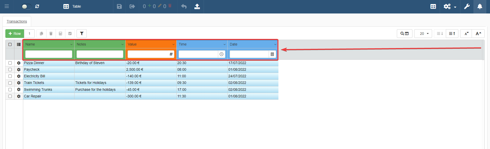Expand the Value column header menu
Viewport: 490px width, 149px height.
tap(173, 44)
